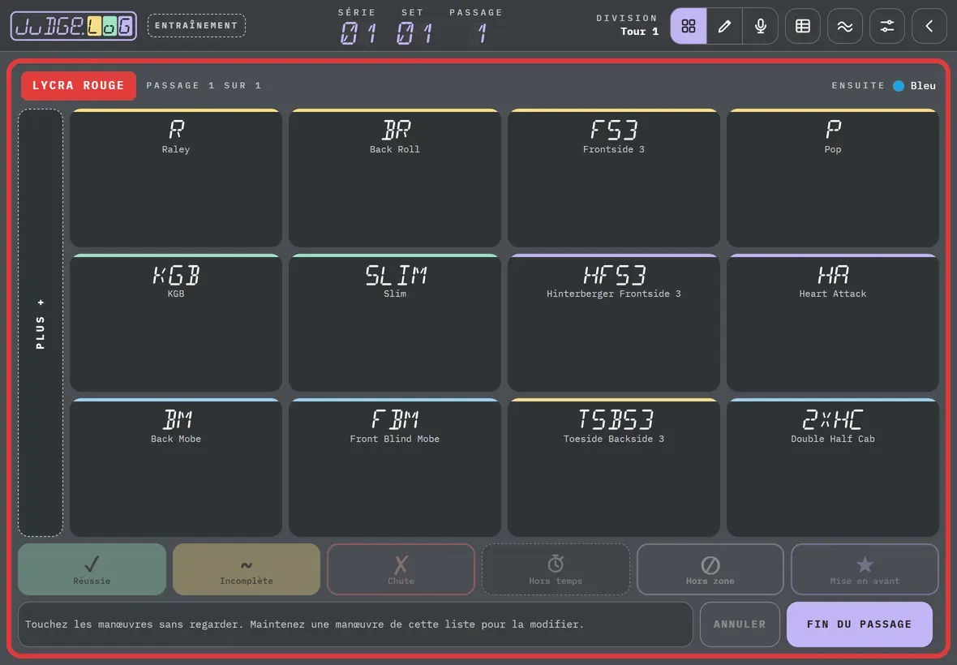The image size is (957, 665).
Task: Select the pencil edit mode icon
Action: [724, 26]
